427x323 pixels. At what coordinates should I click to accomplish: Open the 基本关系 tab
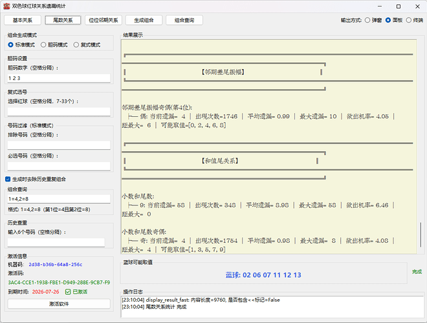point(23,20)
